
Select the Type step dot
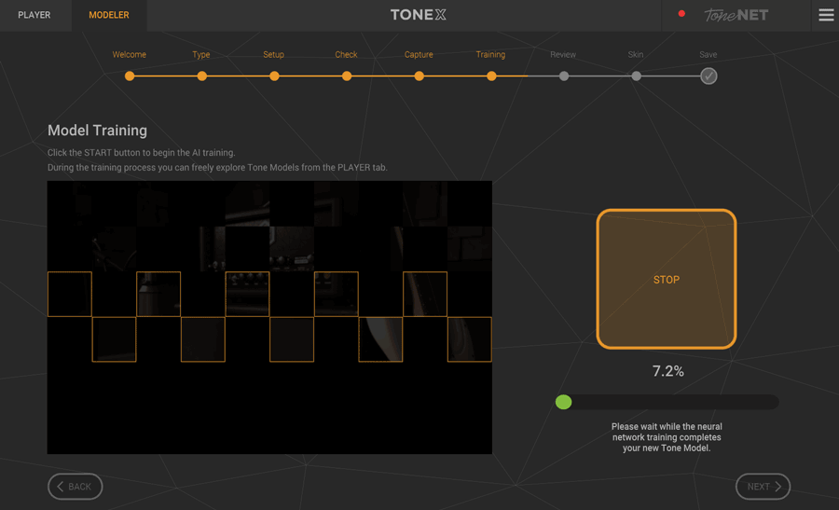click(201, 76)
